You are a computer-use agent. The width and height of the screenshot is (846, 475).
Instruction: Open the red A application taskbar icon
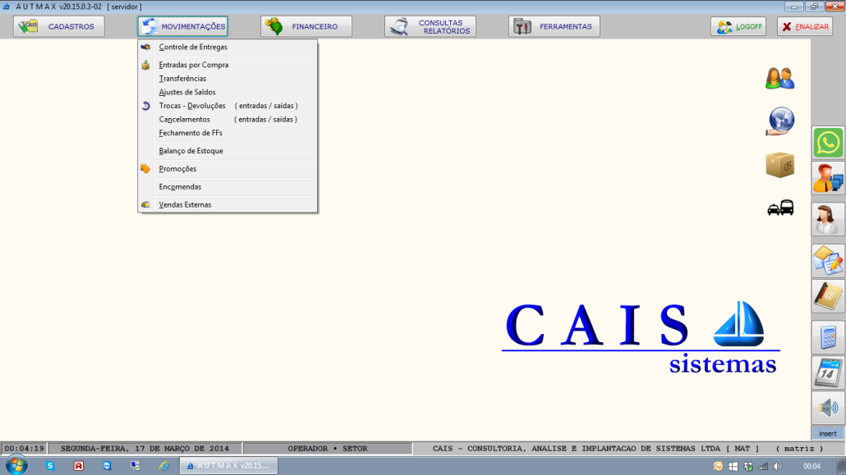point(79,466)
